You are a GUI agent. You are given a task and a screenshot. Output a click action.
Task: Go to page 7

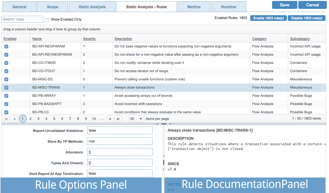pos(70,119)
